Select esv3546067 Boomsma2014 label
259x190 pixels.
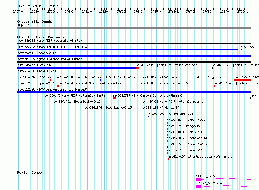[x=188, y=138]
